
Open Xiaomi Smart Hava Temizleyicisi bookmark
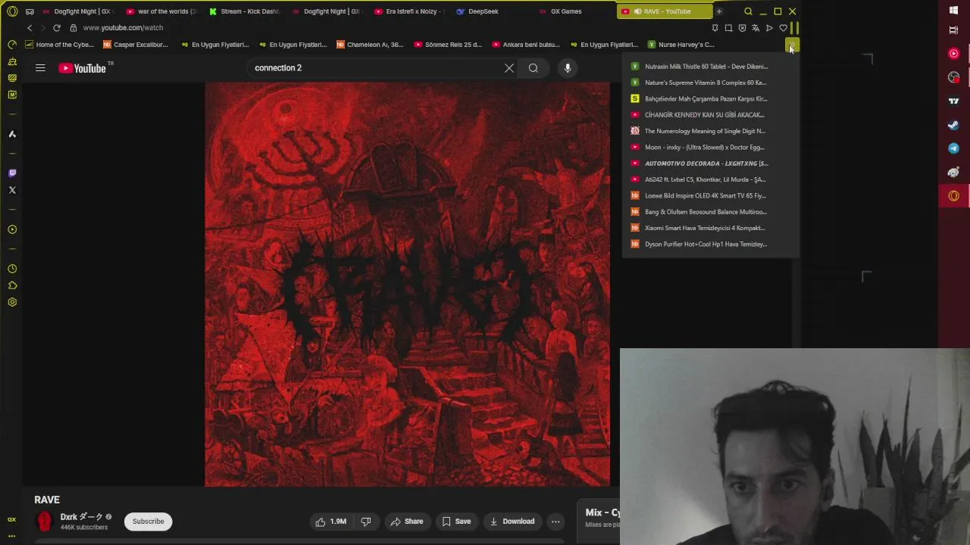[710, 228]
